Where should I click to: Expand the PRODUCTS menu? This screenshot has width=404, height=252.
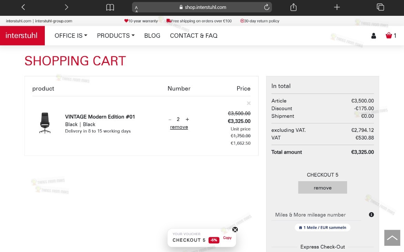coord(116,36)
